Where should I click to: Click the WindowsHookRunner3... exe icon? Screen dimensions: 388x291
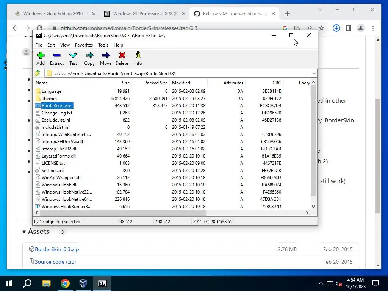[x=38, y=207]
